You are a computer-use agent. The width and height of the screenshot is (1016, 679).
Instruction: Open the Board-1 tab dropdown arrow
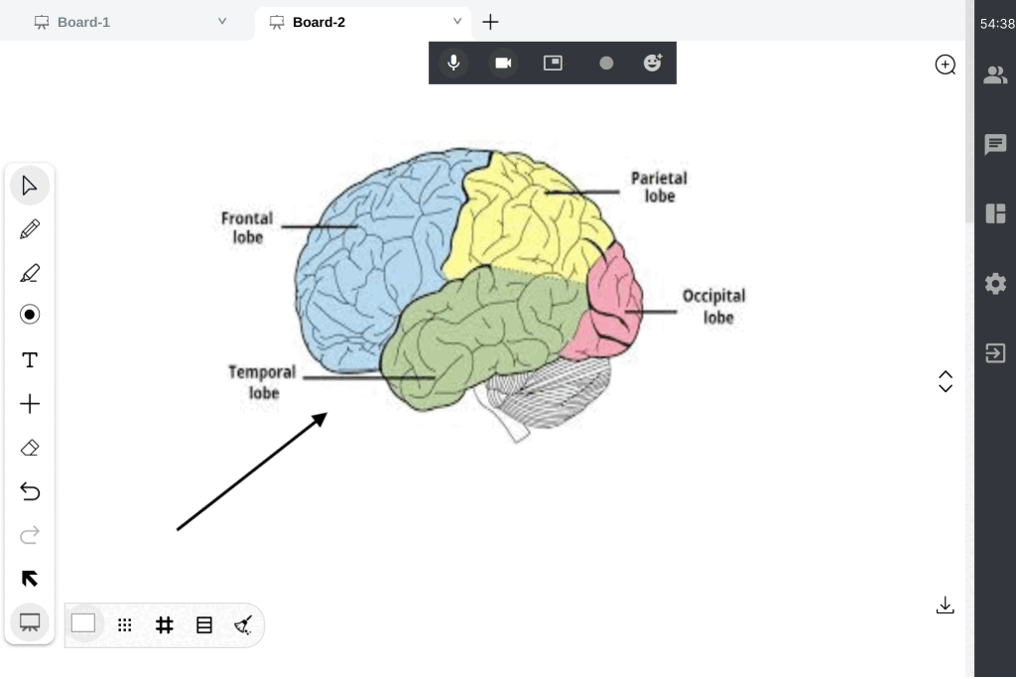[222, 21]
